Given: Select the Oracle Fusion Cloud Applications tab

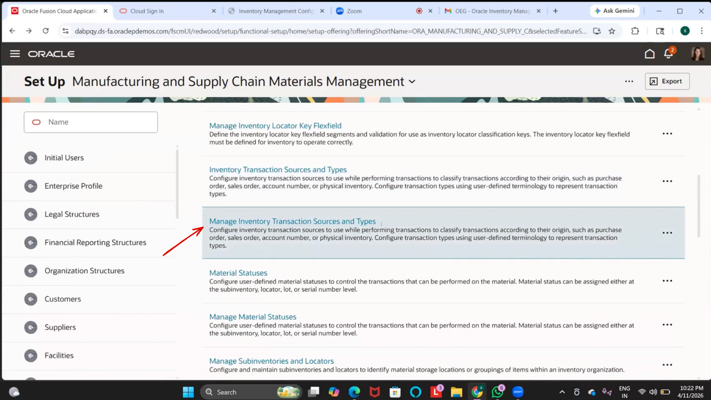Looking at the screenshot, I should point(59,11).
